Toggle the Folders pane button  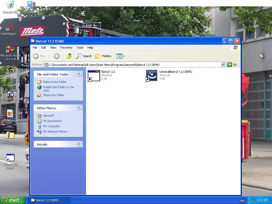click(103, 56)
